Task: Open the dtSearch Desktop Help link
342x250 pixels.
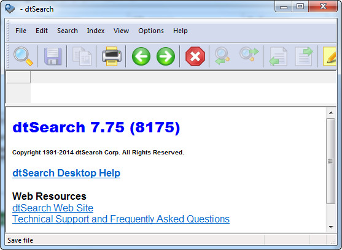Action: tap(66, 173)
